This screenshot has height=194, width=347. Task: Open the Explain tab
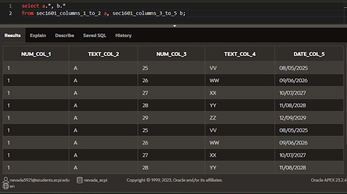point(38,35)
